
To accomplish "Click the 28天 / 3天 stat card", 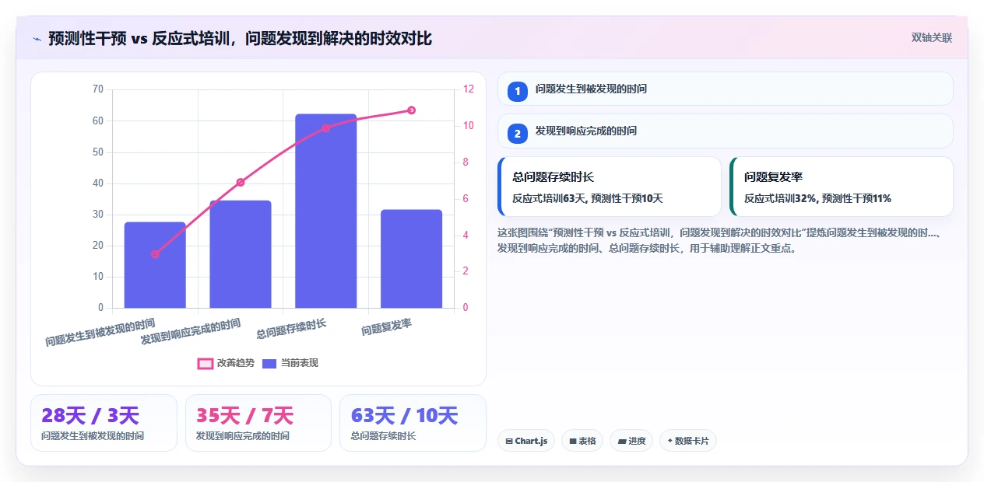I will pos(104,423).
